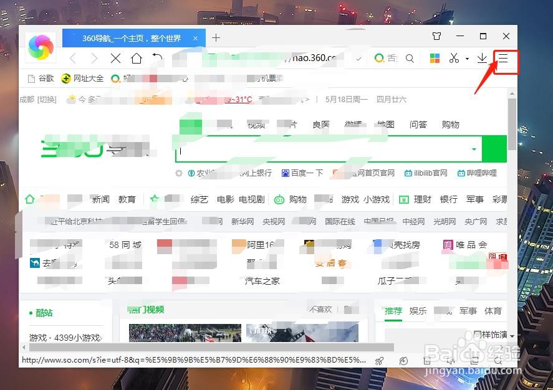Open the download manager arrow icon

tap(482, 59)
